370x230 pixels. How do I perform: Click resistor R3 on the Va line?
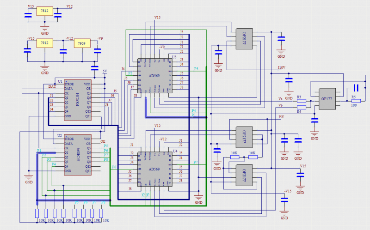(x=301, y=101)
